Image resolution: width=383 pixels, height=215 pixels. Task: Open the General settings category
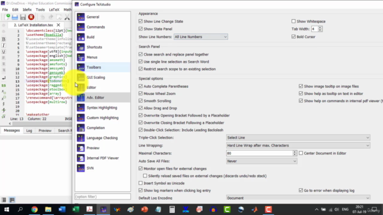coord(102,17)
